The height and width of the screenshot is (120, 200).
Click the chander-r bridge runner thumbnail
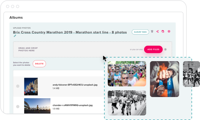tap(37, 106)
